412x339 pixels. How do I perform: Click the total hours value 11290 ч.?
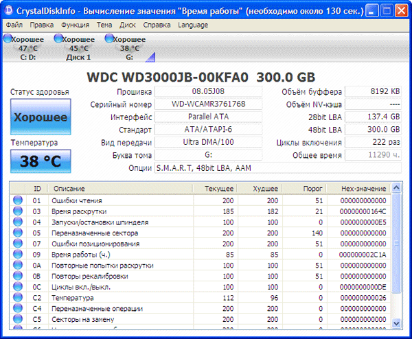pyautogui.click(x=373, y=154)
